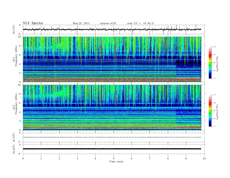Click the "5" time axis tick label

coord(114,159)
